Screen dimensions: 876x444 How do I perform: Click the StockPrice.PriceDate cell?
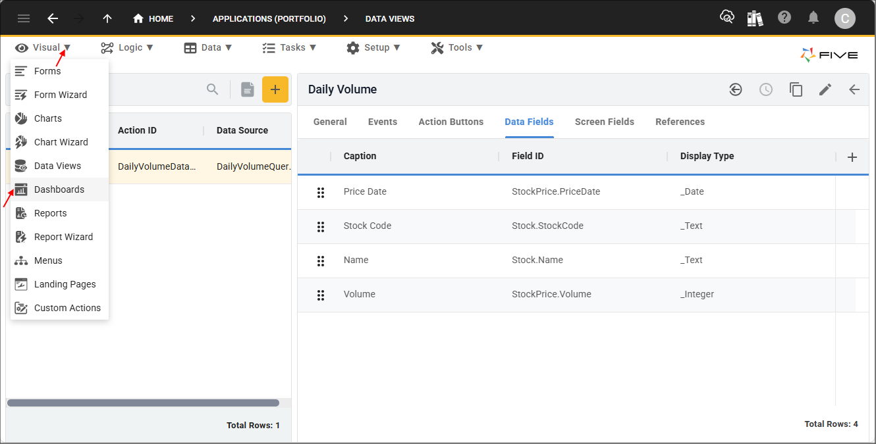(x=556, y=191)
